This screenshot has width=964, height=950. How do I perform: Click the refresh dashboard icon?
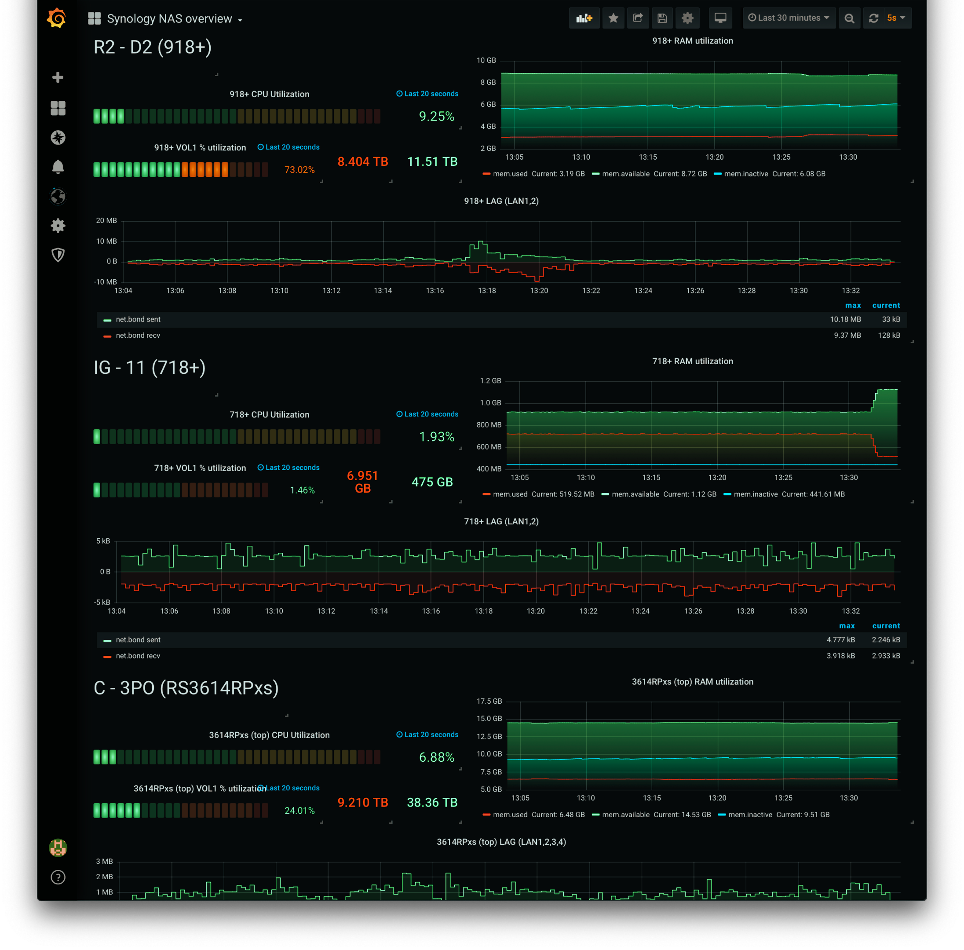[873, 18]
